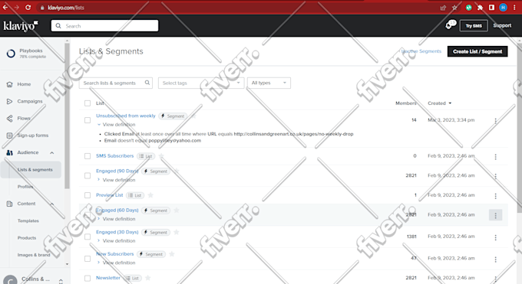Select the SMS Subscribers checkbox
This screenshot has height=284, width=522.
[x=88, y=156]
